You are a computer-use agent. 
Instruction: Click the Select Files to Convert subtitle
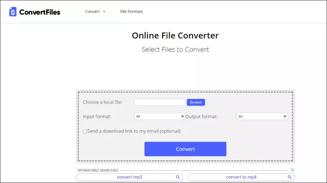click(175, 50)
